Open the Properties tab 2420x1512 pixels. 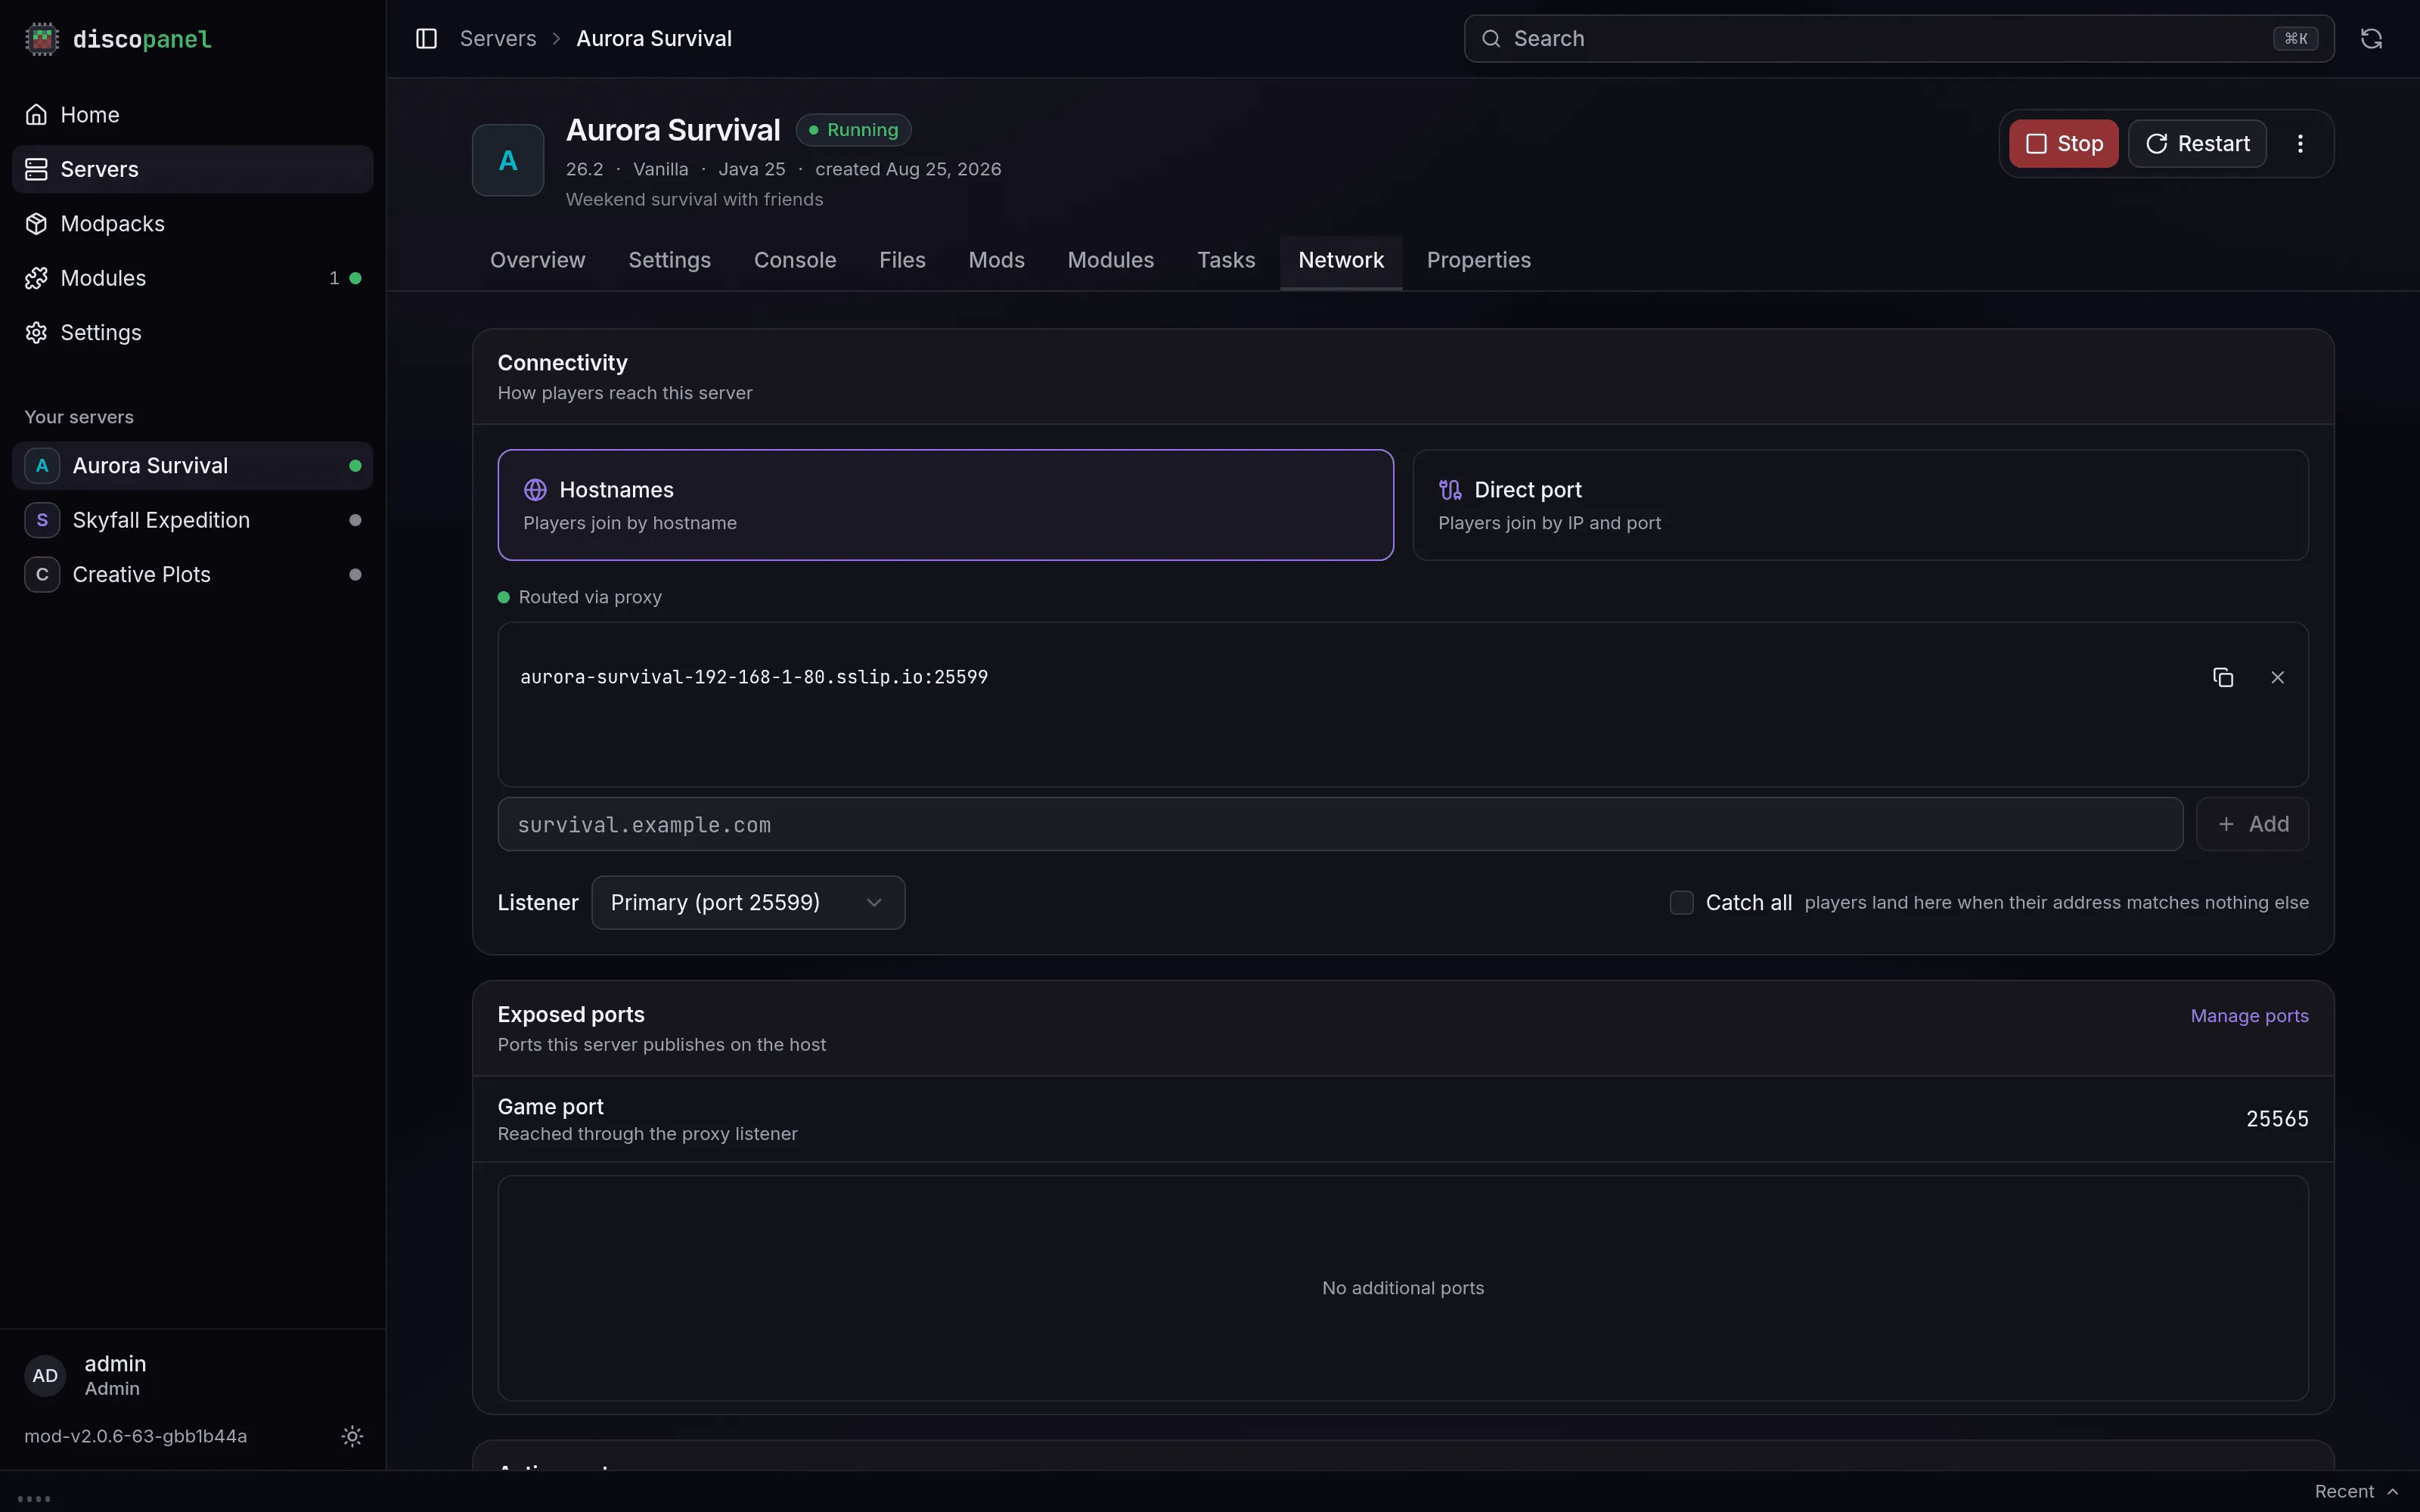click(1478, 260)
